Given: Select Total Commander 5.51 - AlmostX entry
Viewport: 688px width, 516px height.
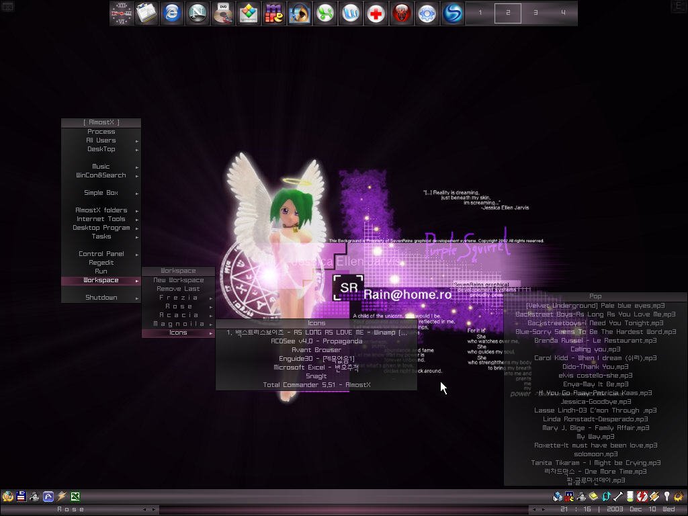Looking at the screenshot, I should [316, 385].
